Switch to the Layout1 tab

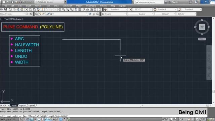(x=23, y=106)
